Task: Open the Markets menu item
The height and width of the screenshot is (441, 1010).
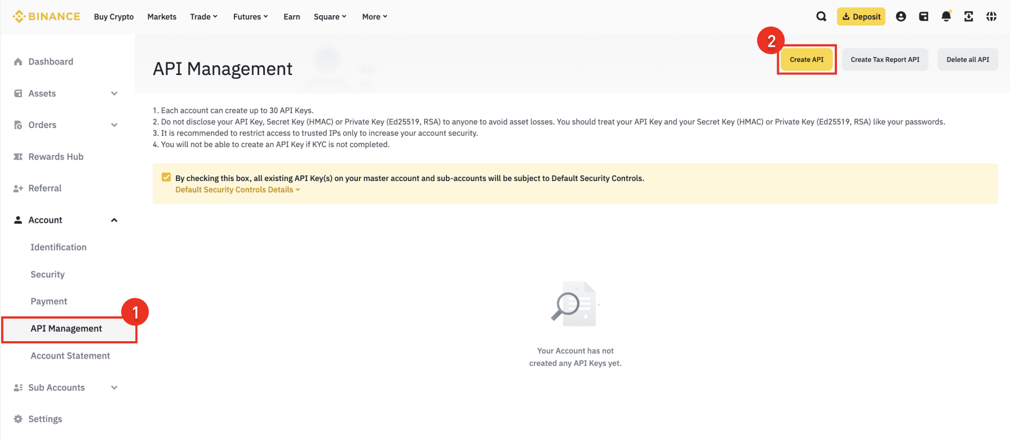Action: tap(162, 16)
